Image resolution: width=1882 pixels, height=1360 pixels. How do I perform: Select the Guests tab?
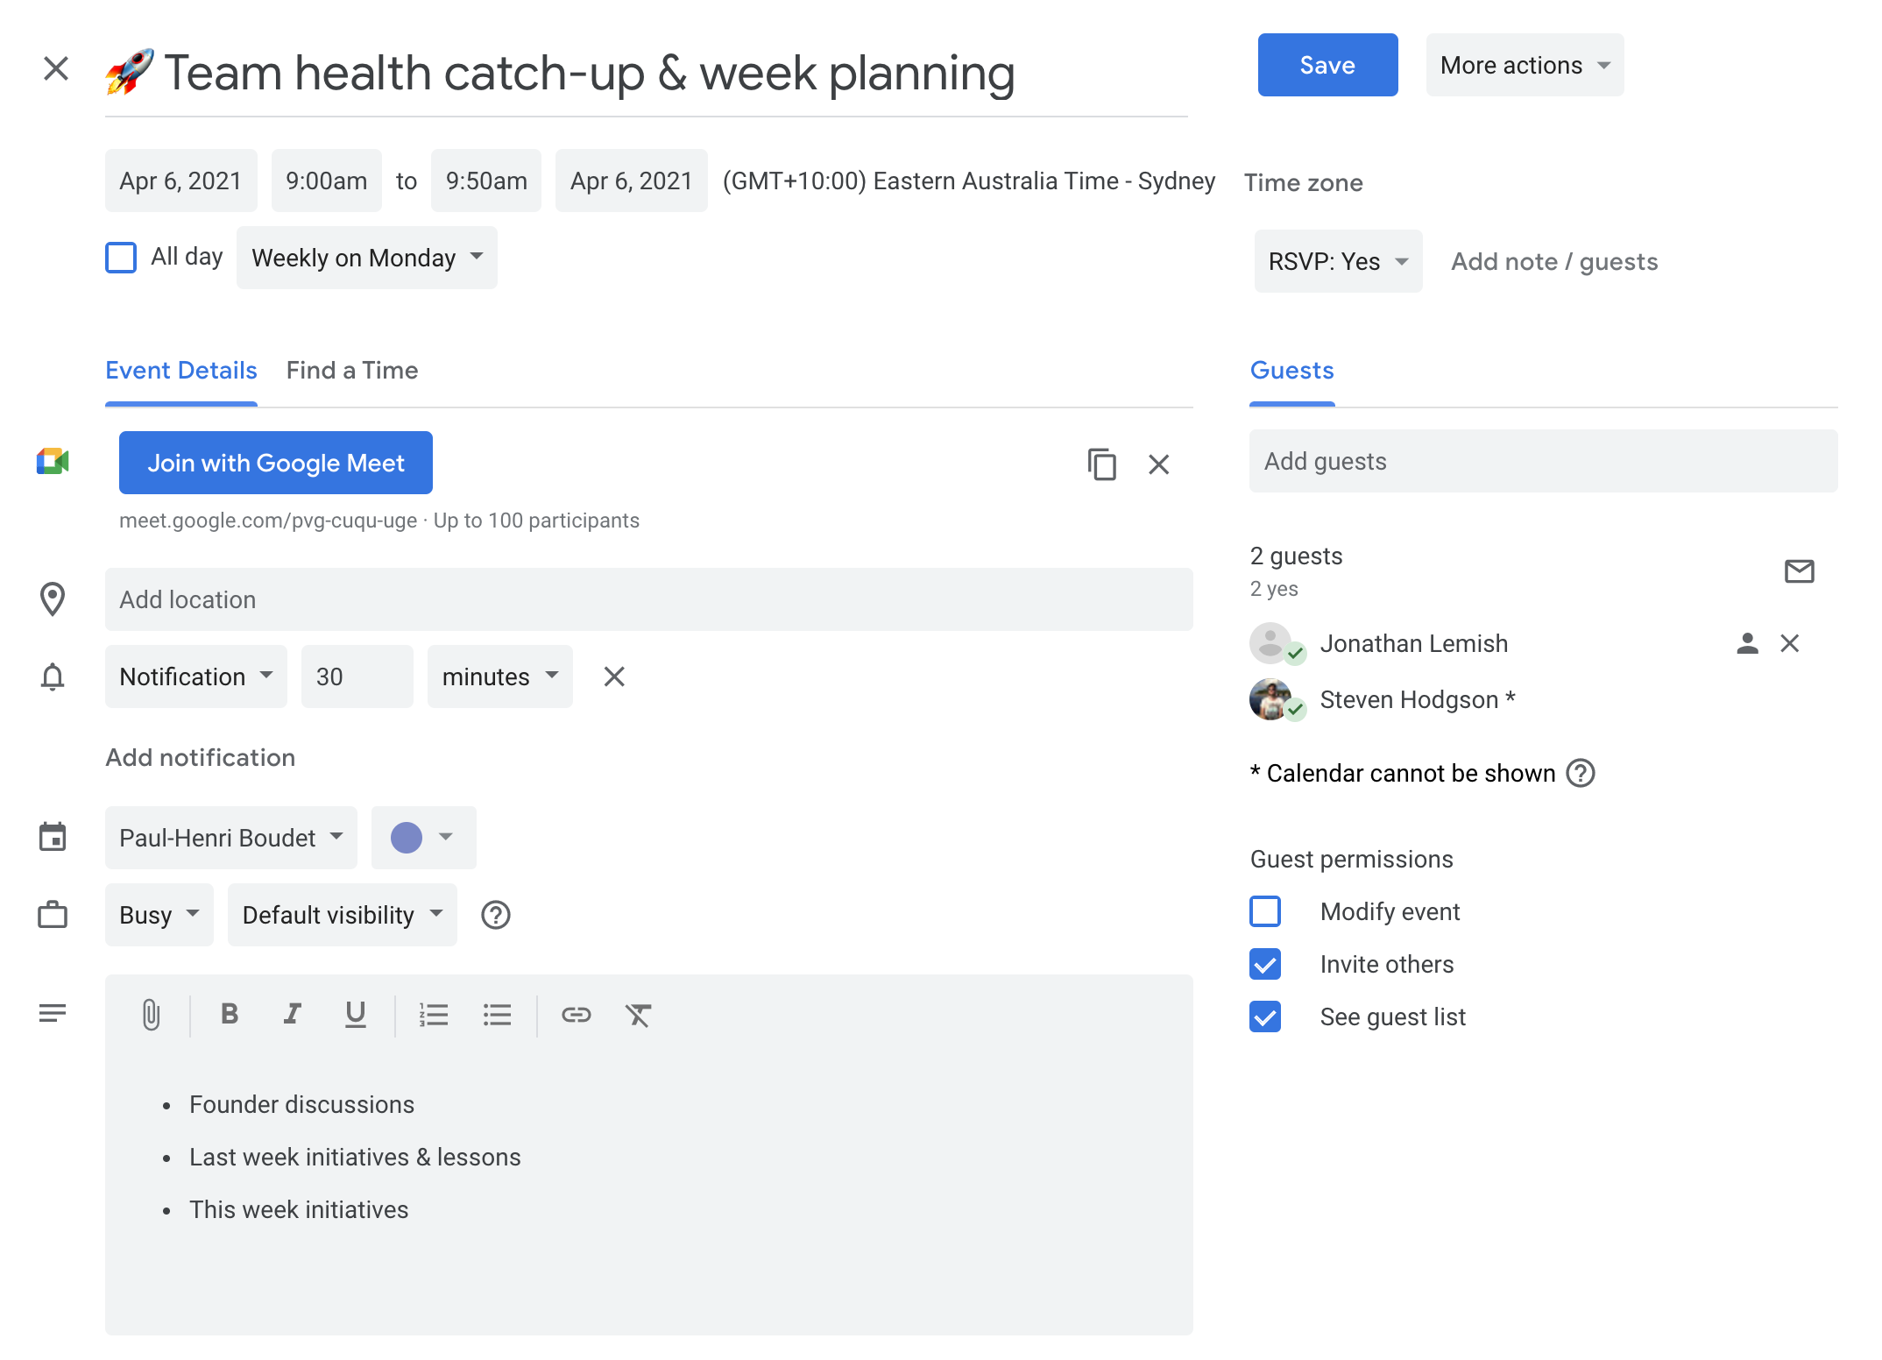point(1292,371)
